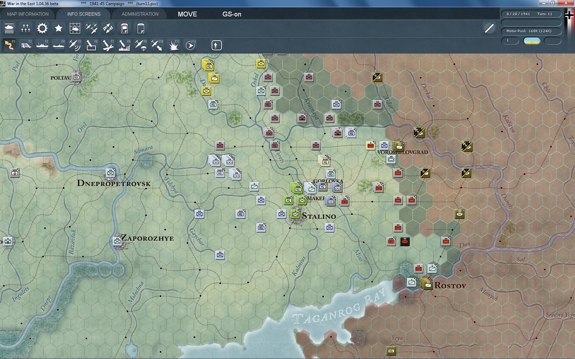Viewport: 575px width, 359px height.
Task: Click the German cross flag emblem
Action: [x=569, y=16]
